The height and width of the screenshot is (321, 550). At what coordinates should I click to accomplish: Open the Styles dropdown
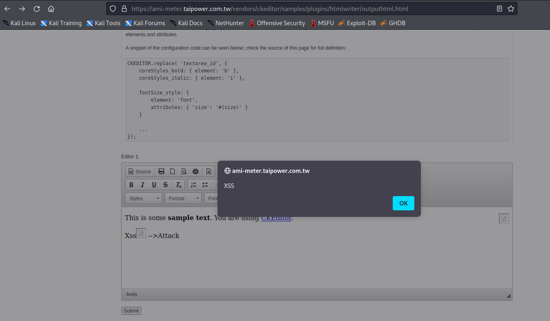point(144,198)
